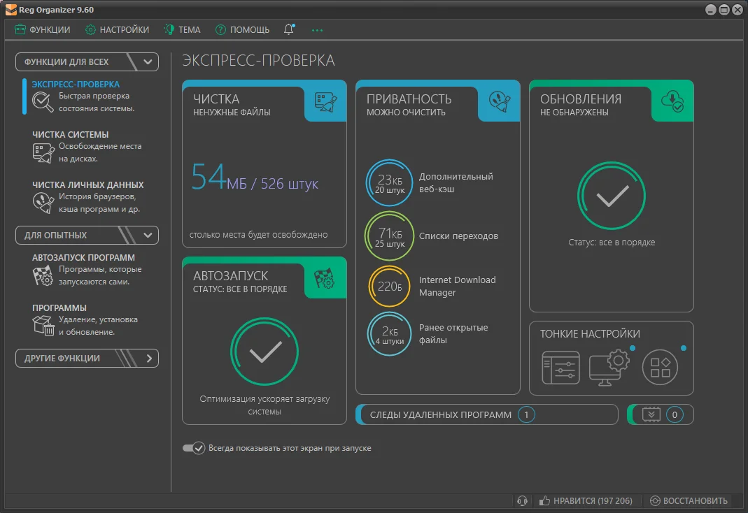Screen dimensions: 748x513
Task: Click the Списки переходов circular gauge
Action: pos(389,236)
